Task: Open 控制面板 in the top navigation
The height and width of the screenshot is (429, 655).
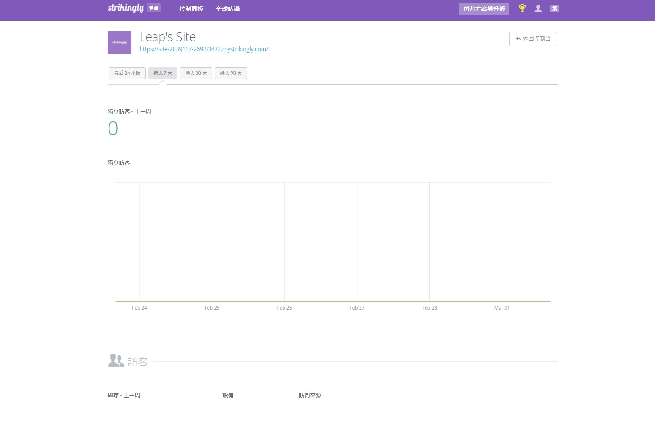Action: point(191,9)
